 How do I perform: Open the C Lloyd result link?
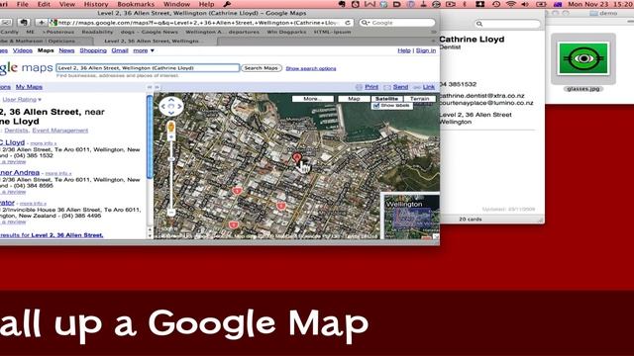click(12, 142)
